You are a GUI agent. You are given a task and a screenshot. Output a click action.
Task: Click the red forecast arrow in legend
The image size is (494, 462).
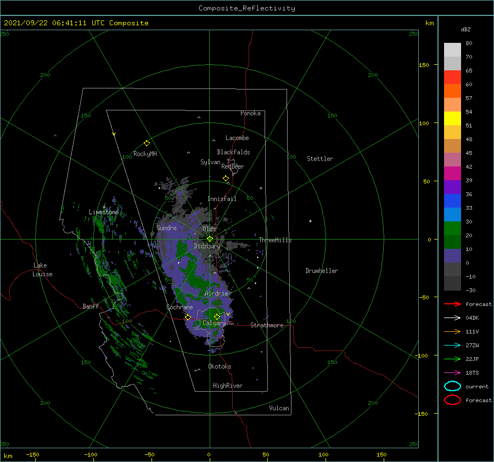(x=452, y=304)
